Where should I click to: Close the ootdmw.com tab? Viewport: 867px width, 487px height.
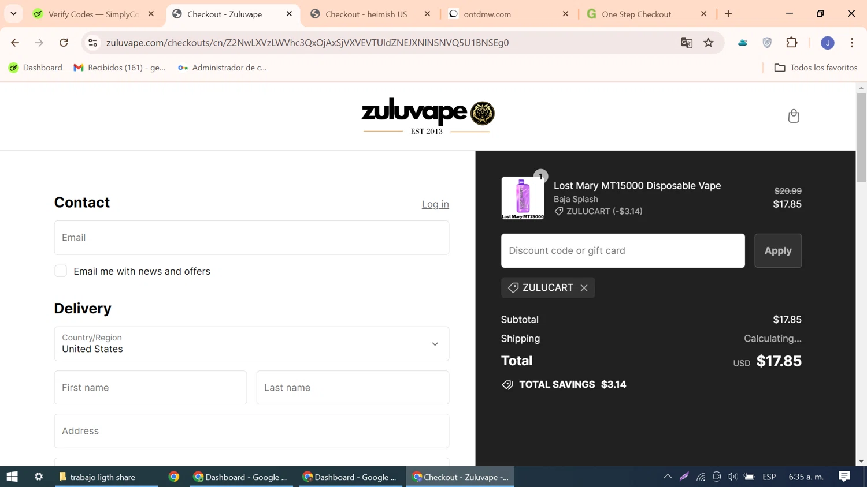click(x=565, y=14)
